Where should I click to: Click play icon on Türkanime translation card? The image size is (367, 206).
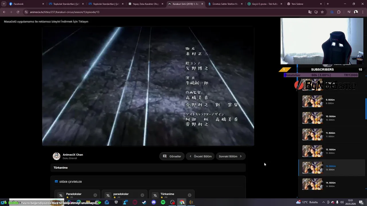point(190,195)
